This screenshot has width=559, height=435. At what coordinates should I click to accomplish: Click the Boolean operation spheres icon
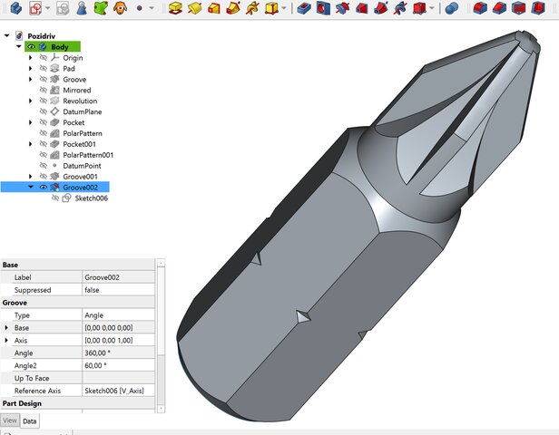pyautogui.click(x=452, y=8)
